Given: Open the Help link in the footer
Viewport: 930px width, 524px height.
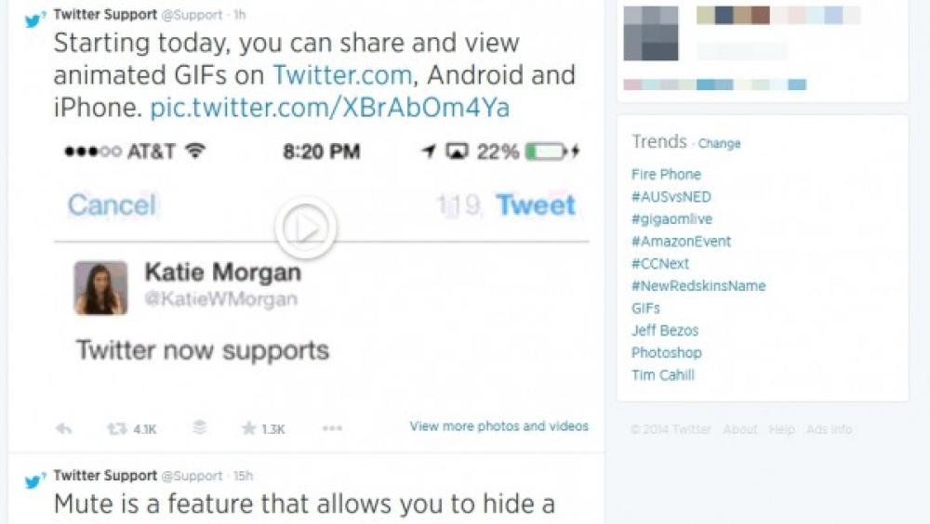Looking at the screenshot, I should (781, 429).
